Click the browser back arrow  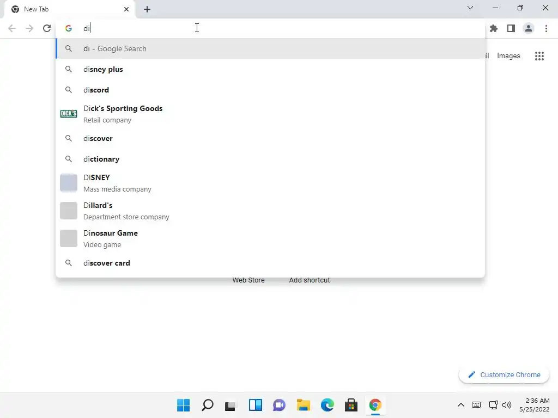12,28
